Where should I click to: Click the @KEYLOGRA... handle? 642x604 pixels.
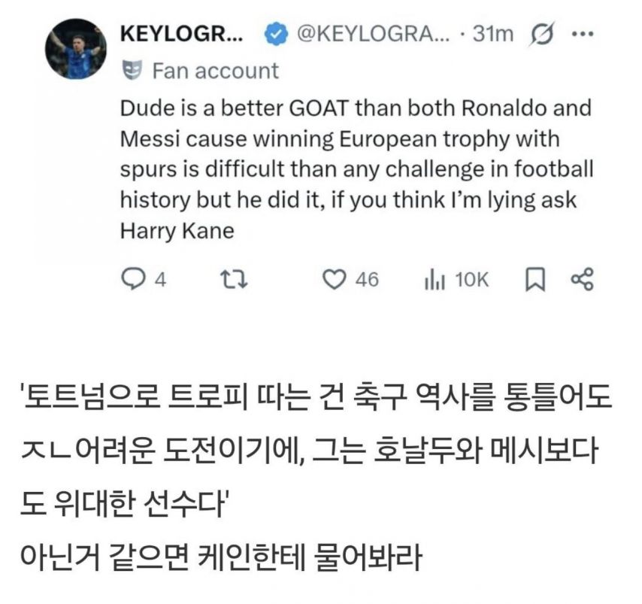[373, 34]
